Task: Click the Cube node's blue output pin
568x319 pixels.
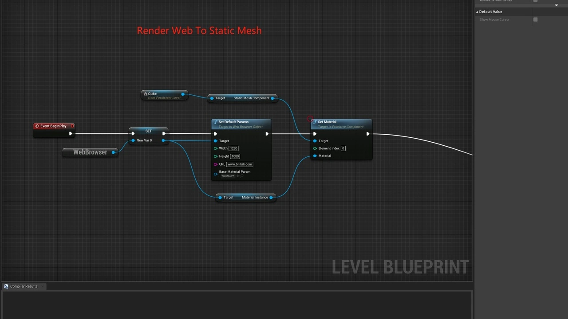Action: pyautogui.click(x=183, y=94)
